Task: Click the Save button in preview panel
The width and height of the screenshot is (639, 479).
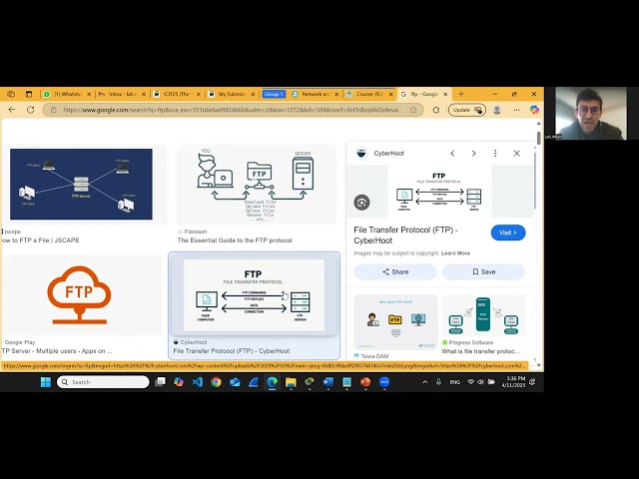Action: 483,272
